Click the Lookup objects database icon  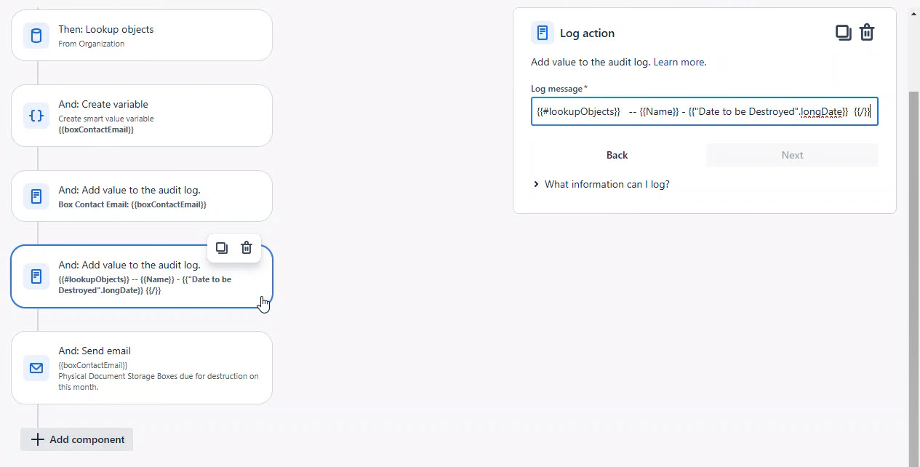pyautogui.click(x=36, y=36)
